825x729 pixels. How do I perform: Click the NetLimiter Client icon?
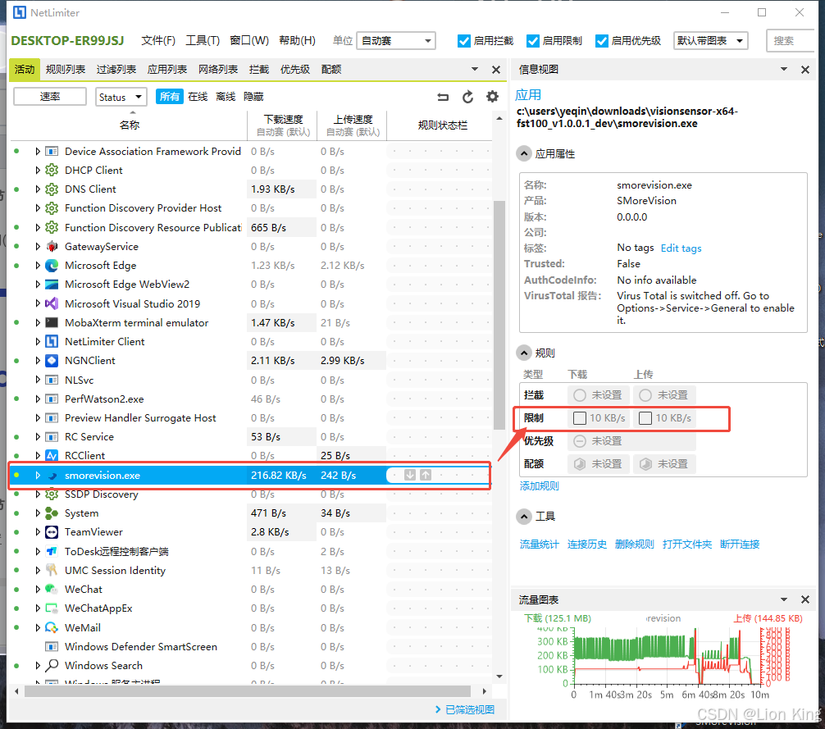52,342
